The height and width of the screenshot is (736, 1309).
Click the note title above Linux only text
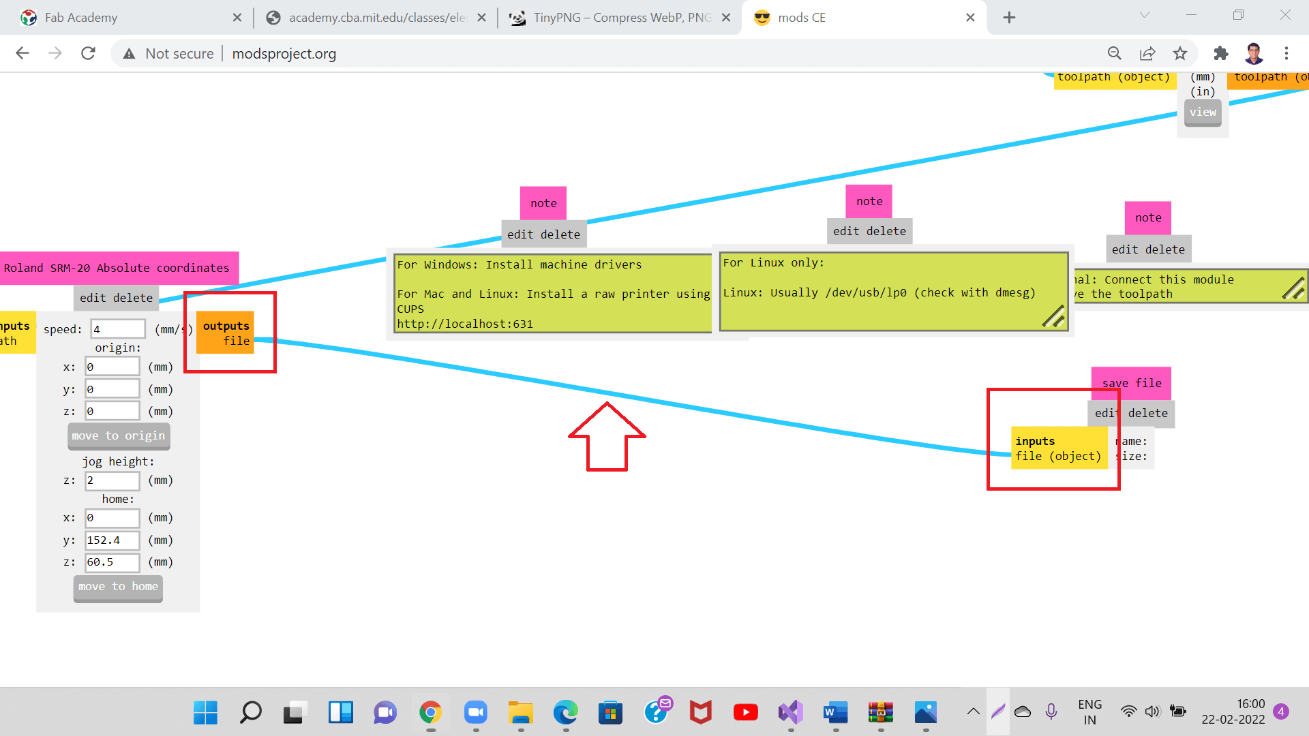869,201
